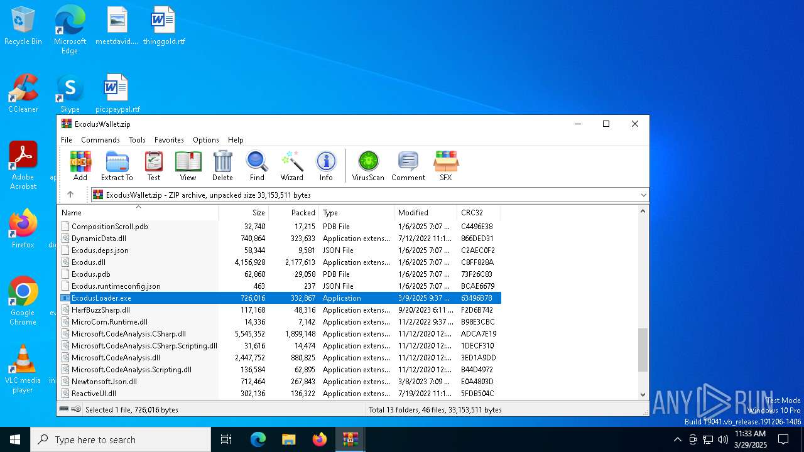Open the Favorites menu
The width and height of the screenshot is (804, 452).
pyautogui.click(x=169, y=140)
